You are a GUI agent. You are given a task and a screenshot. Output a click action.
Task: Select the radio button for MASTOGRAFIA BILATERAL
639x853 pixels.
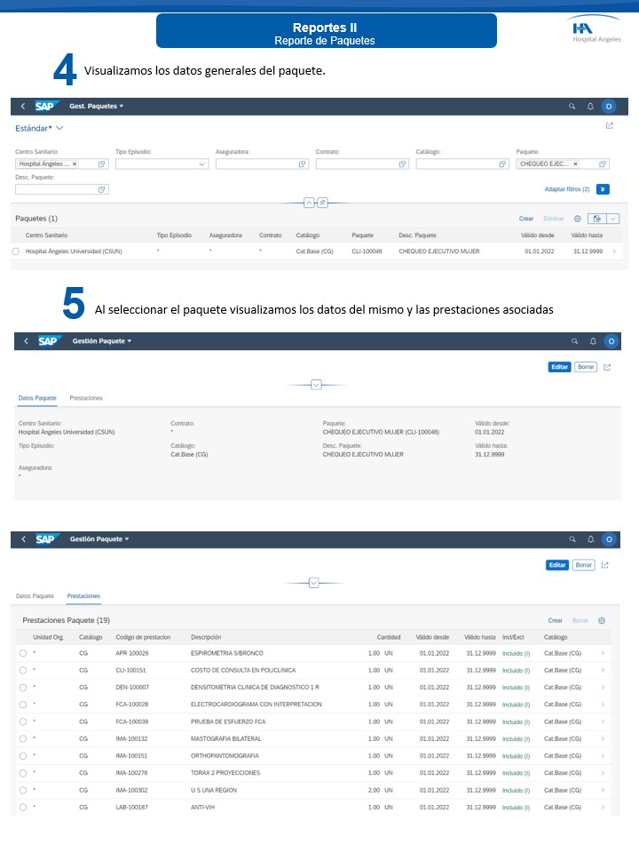(x=22, y=738)
